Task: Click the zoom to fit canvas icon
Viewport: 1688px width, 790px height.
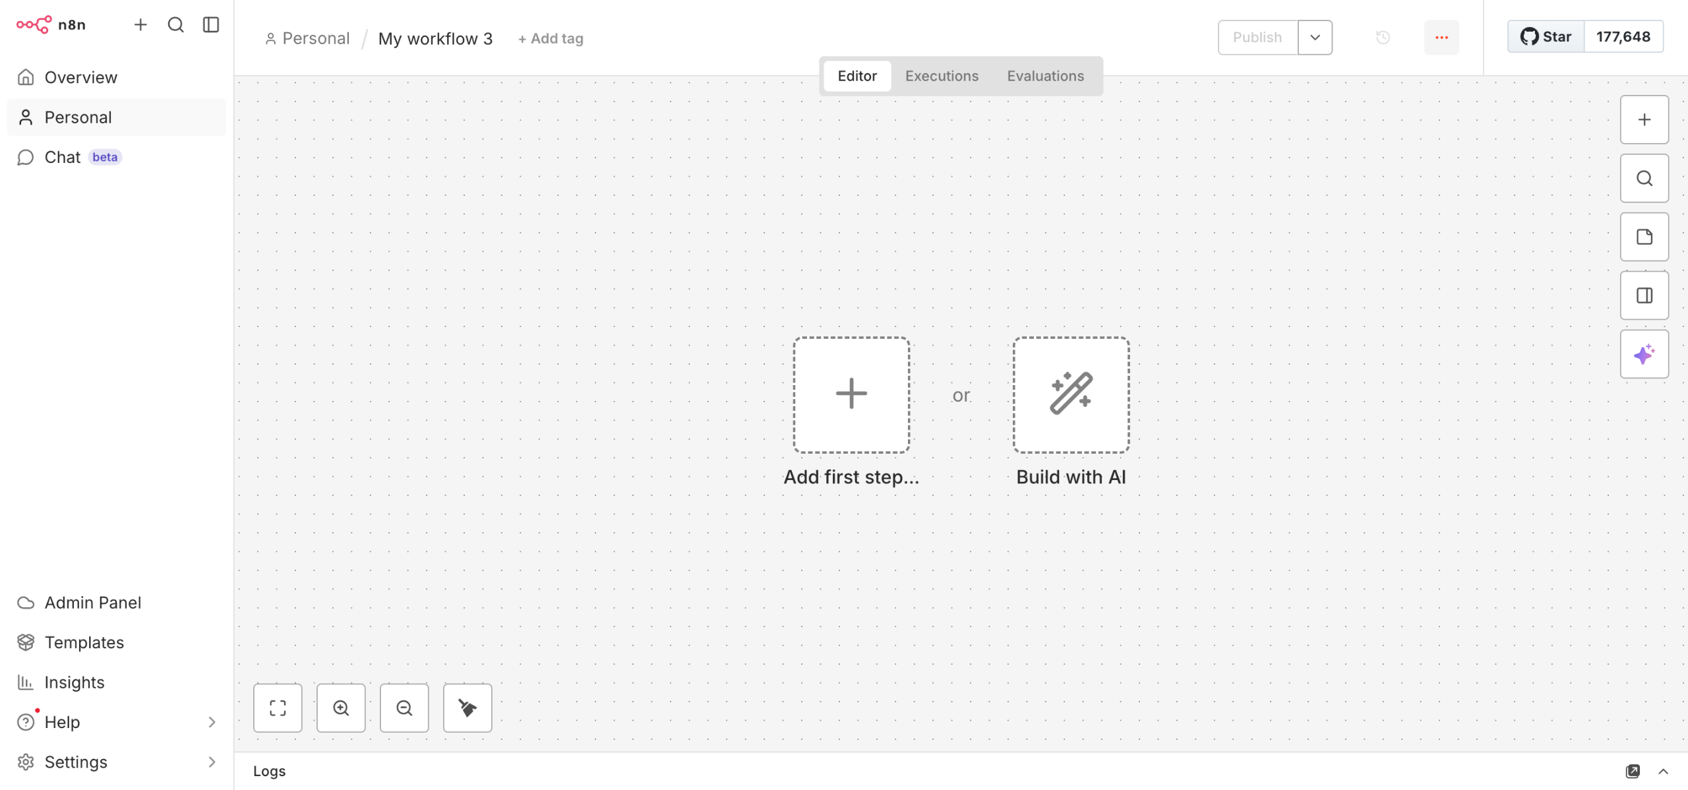Action: tap(278, 708)
